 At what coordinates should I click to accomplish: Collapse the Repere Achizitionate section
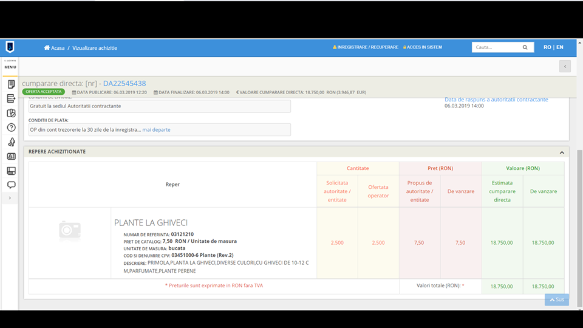click(562, 152)
